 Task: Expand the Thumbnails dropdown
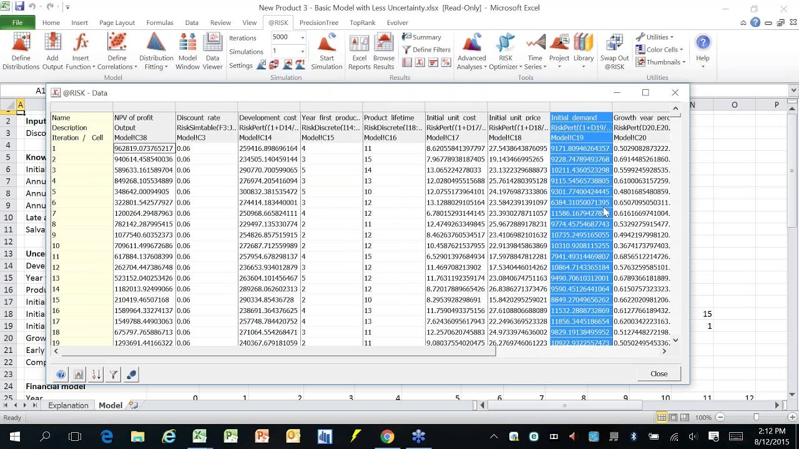click(660, 62)
